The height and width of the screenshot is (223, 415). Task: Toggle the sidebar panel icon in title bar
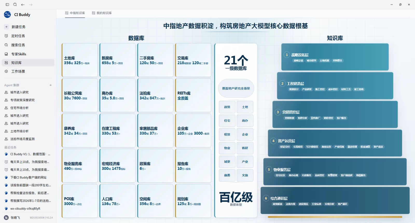[7, 5]
